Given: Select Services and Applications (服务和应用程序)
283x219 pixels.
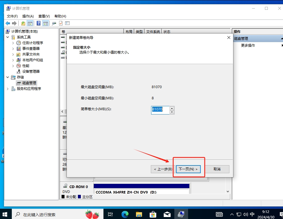Looking at the screenshot, I should point(29,89).
